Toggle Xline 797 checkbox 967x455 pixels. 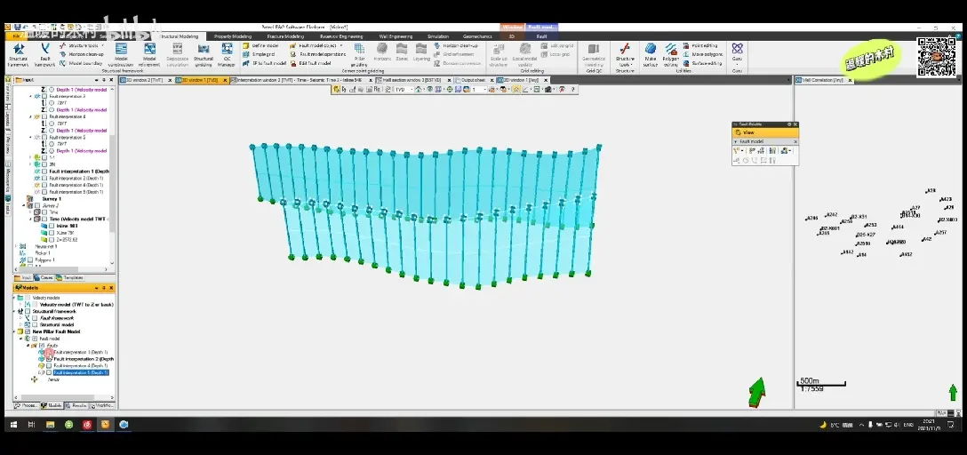(52, 233)
